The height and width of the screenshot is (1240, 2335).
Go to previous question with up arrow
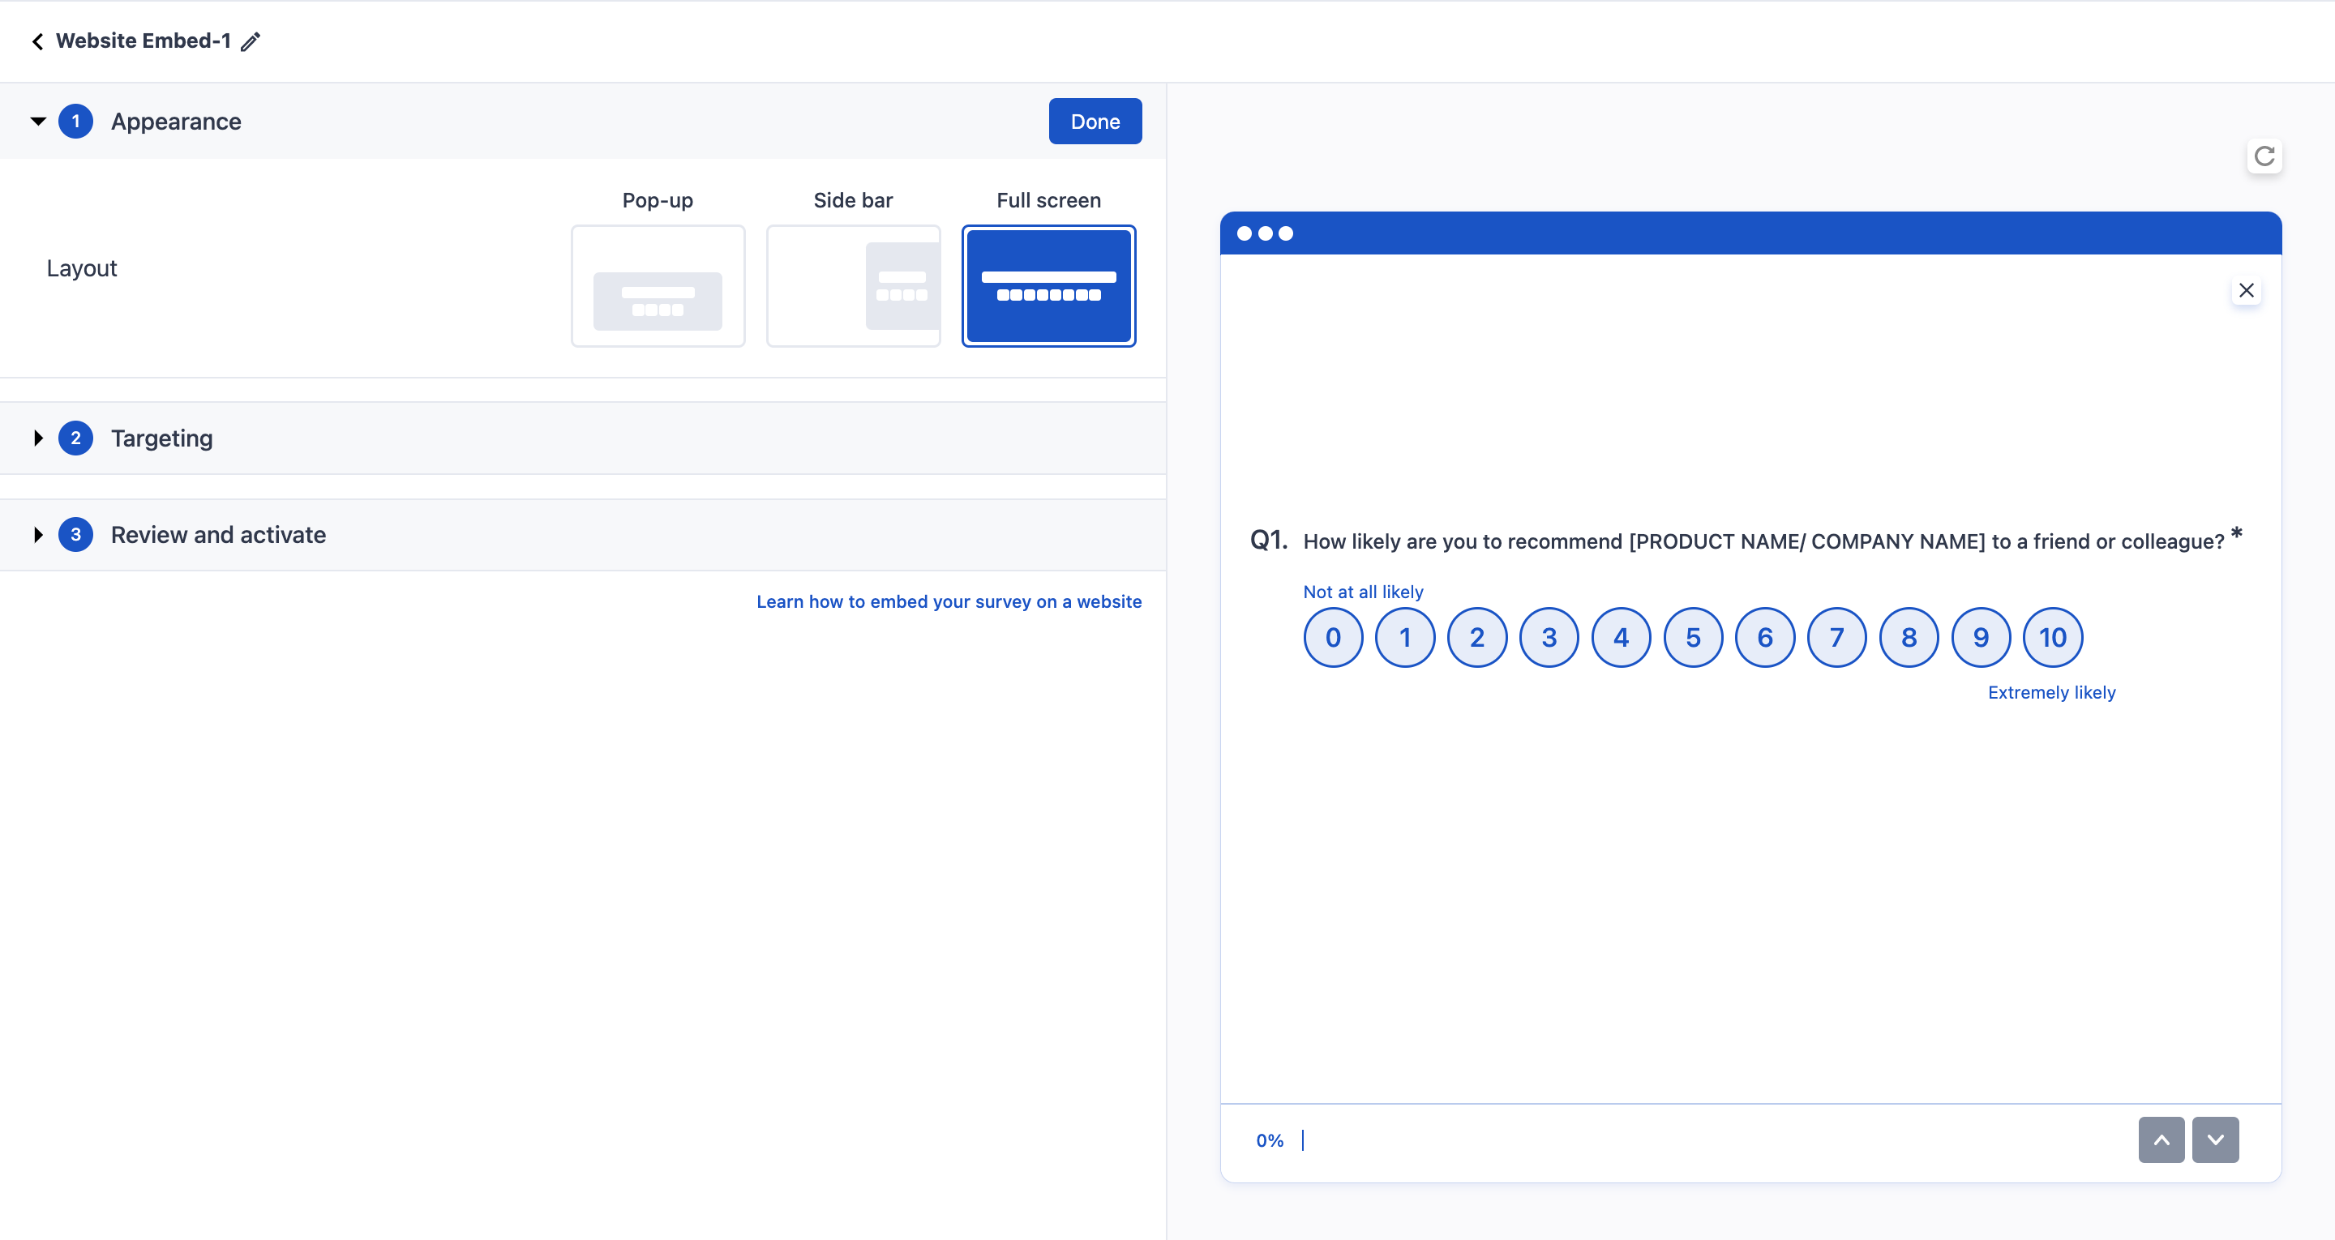point(2161,1140)
